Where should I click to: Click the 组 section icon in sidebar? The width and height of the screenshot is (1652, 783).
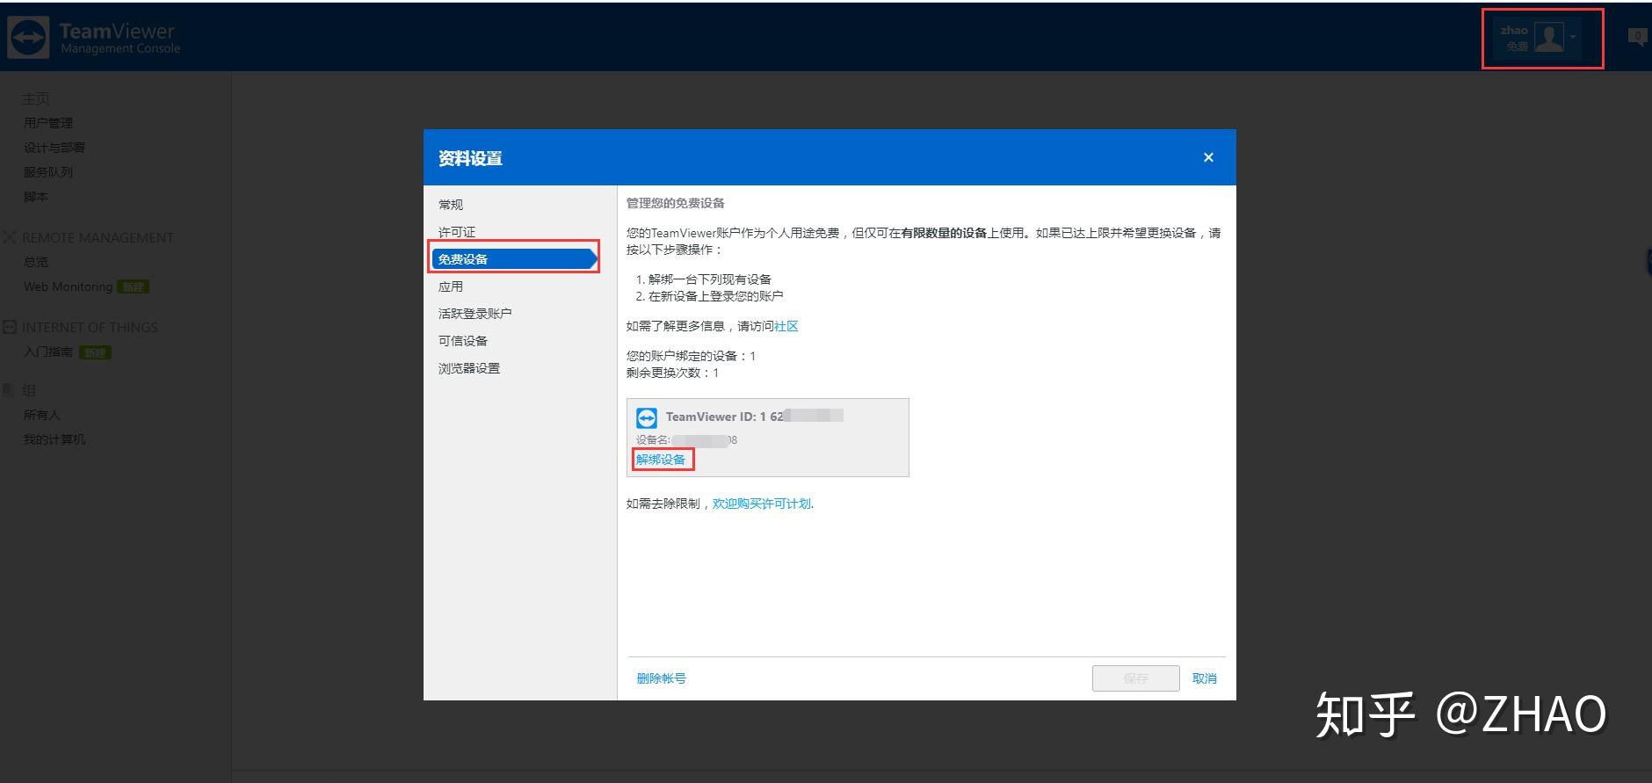pyautogui.click(x=10, y=390)
